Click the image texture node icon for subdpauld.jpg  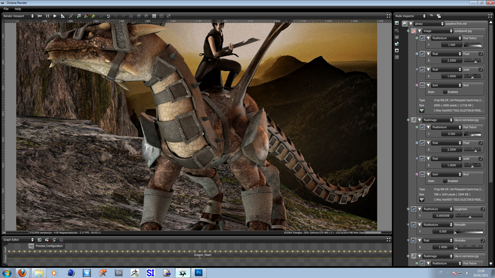(x=413, y=31)
